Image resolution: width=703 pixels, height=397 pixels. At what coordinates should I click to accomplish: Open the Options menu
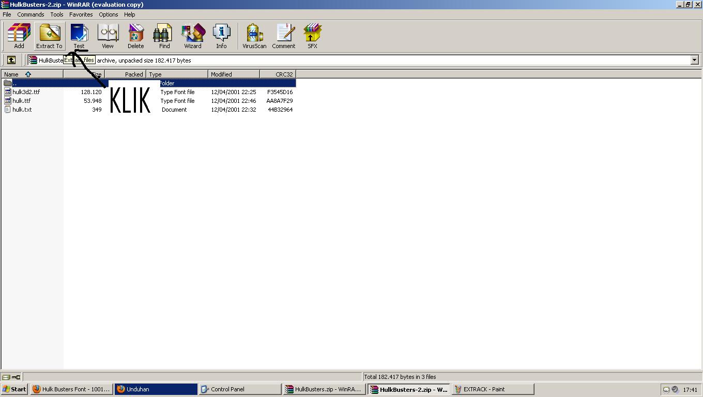109,14
